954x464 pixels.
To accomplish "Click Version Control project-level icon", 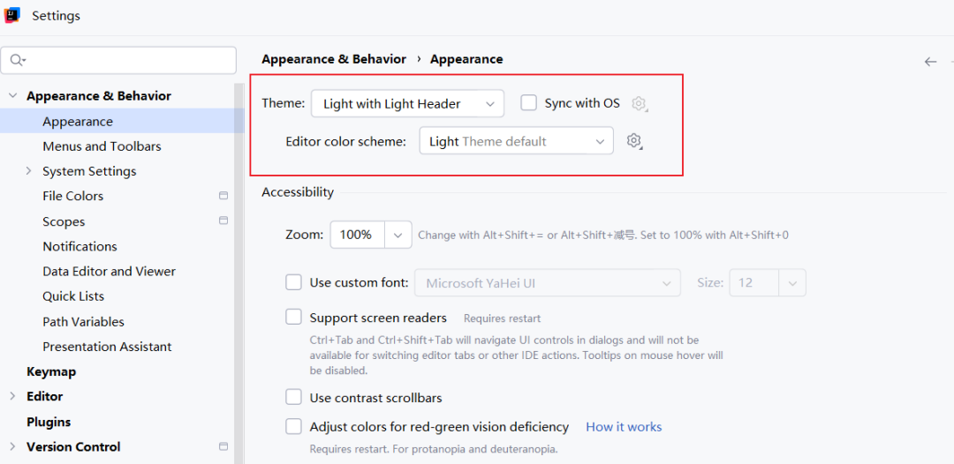I will [x=223, y=446].
